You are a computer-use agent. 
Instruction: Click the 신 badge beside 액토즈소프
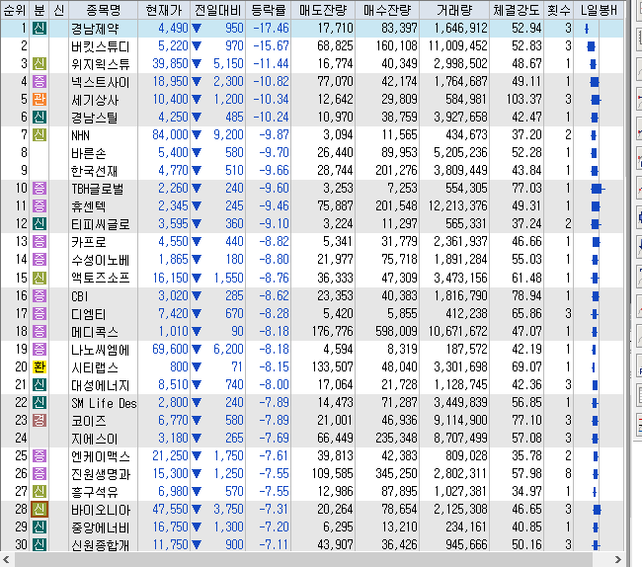pyautogui.click(x=40, y=278)
